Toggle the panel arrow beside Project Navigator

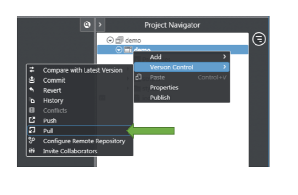tap(100, 25)
